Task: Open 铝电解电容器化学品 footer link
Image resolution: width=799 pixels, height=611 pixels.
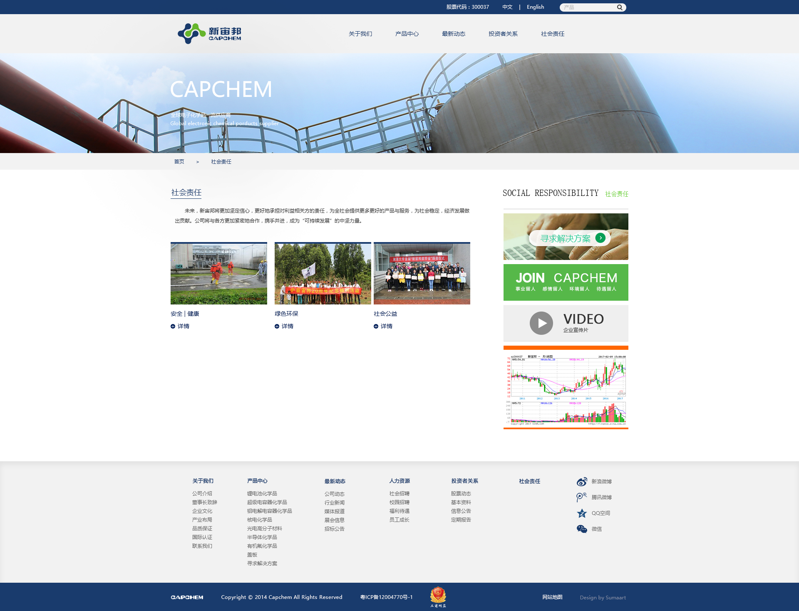Action: (x=270, y=511)
